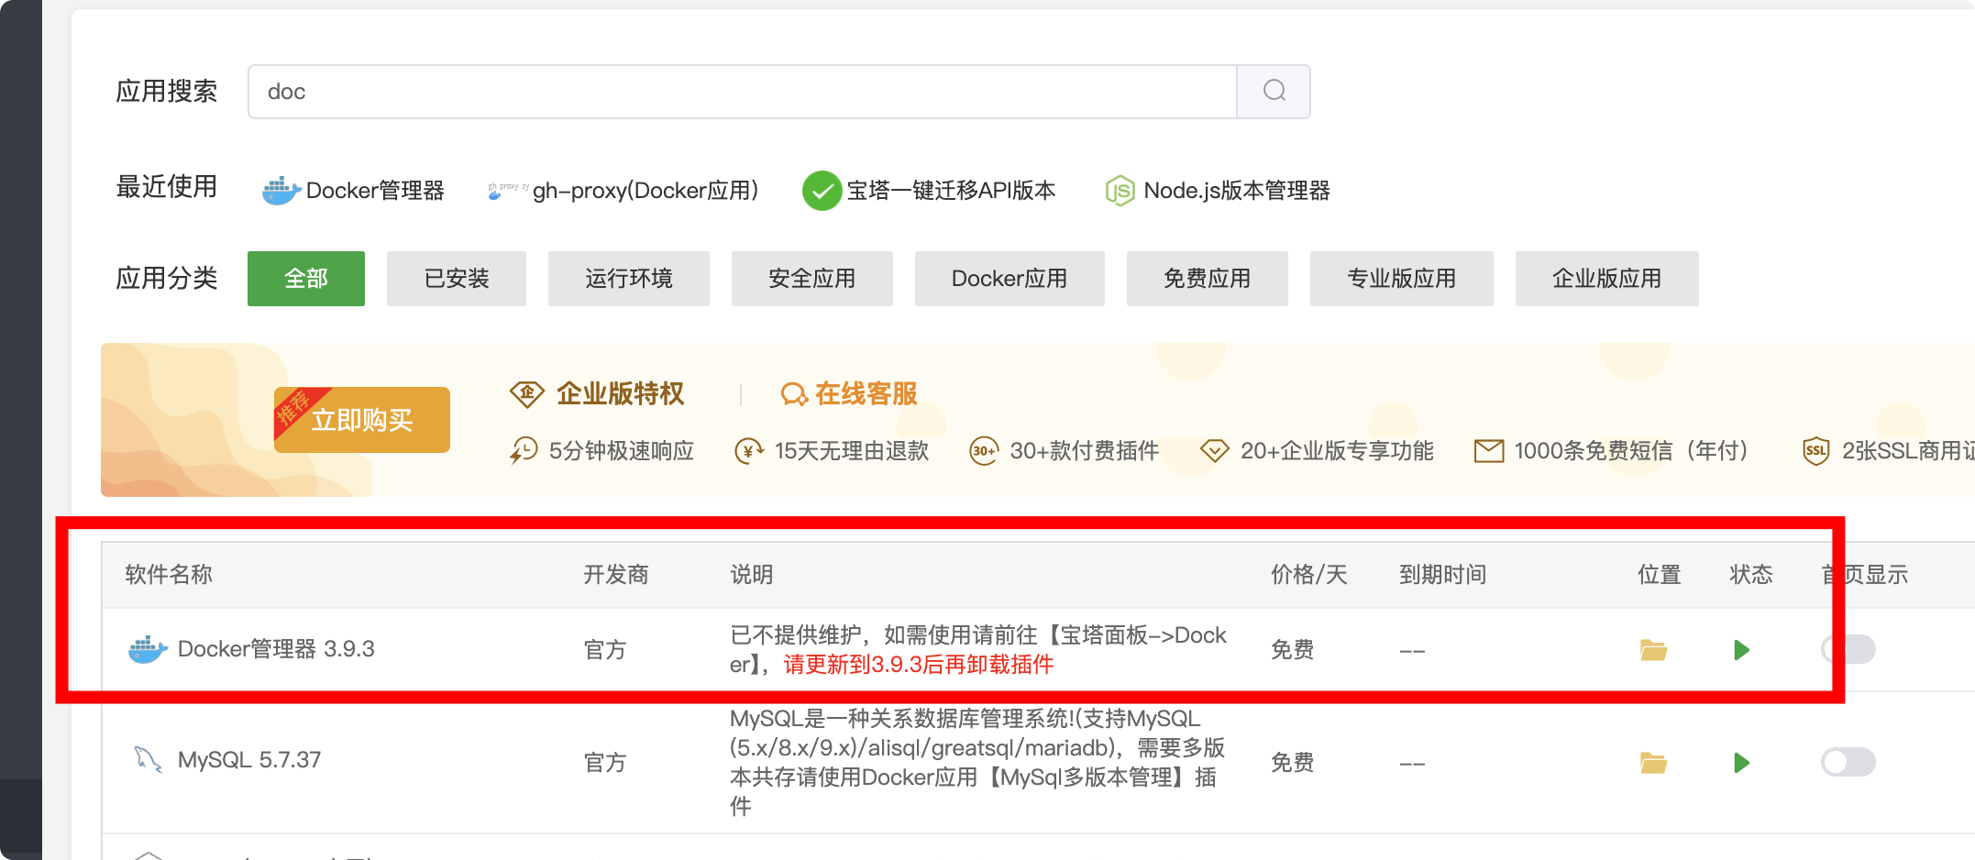Open the 在线客服 online support link
Screen dimensions: 1975x860
point(849,394)
